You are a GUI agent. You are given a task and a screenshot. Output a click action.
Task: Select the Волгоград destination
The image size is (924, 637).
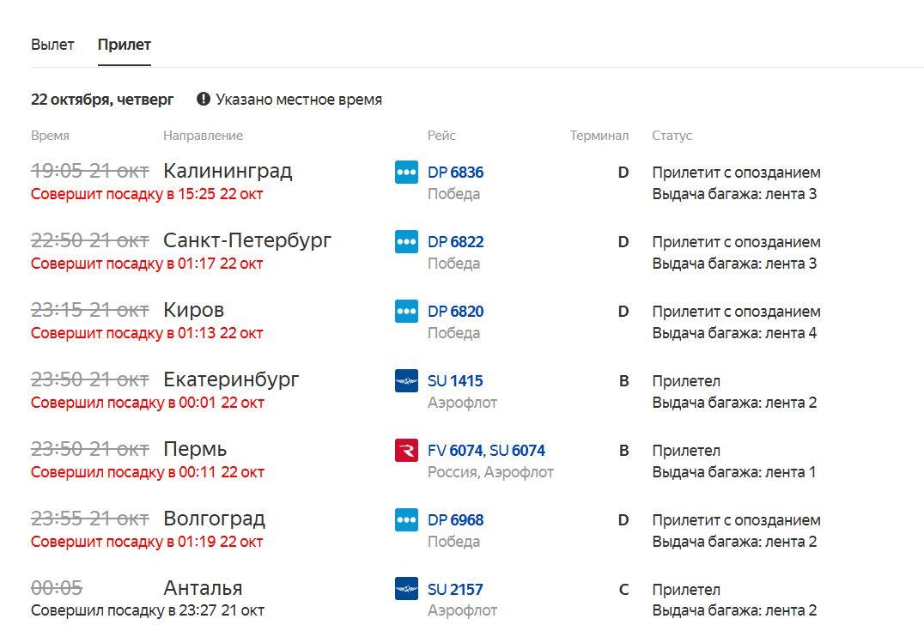coord(215,519)
